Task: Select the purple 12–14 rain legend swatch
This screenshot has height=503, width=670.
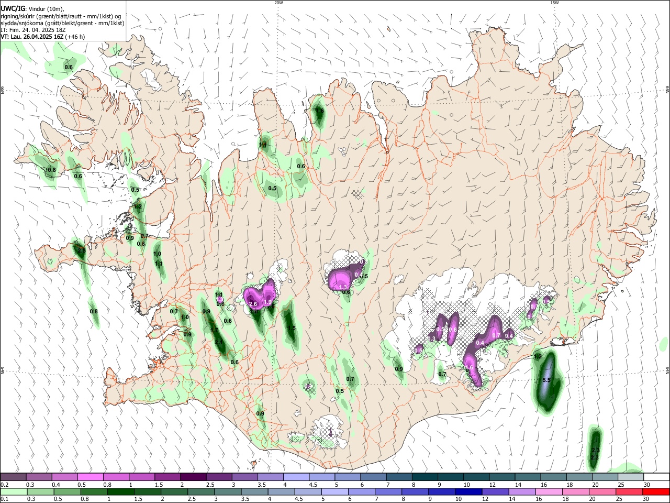Action: point(497,492)
